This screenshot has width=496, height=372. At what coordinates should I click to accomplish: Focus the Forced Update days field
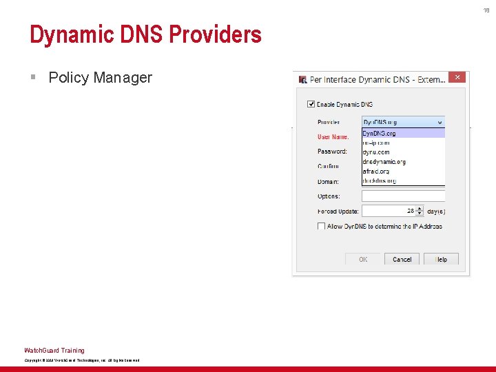coord(389,211)
